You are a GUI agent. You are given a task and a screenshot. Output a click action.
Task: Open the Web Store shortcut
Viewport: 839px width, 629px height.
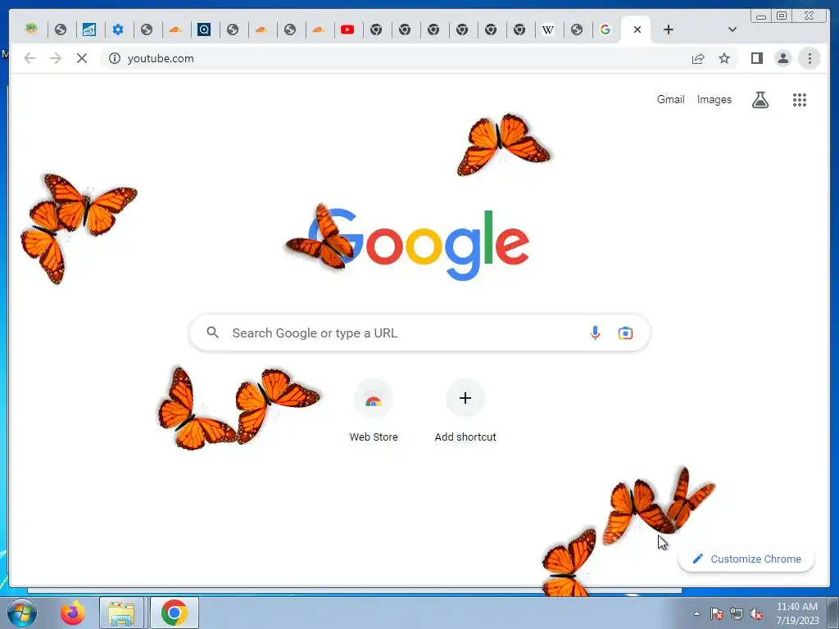(x=374, y=411)
